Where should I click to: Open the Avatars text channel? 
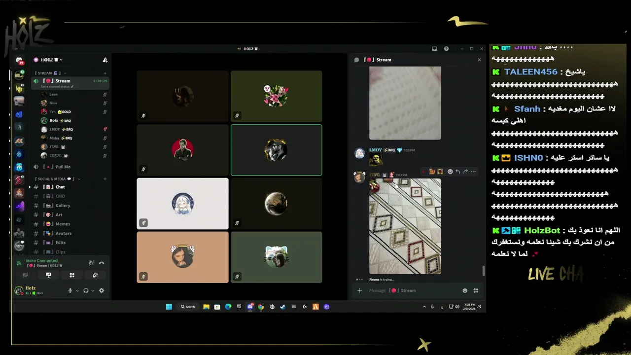tap(70, 233)
